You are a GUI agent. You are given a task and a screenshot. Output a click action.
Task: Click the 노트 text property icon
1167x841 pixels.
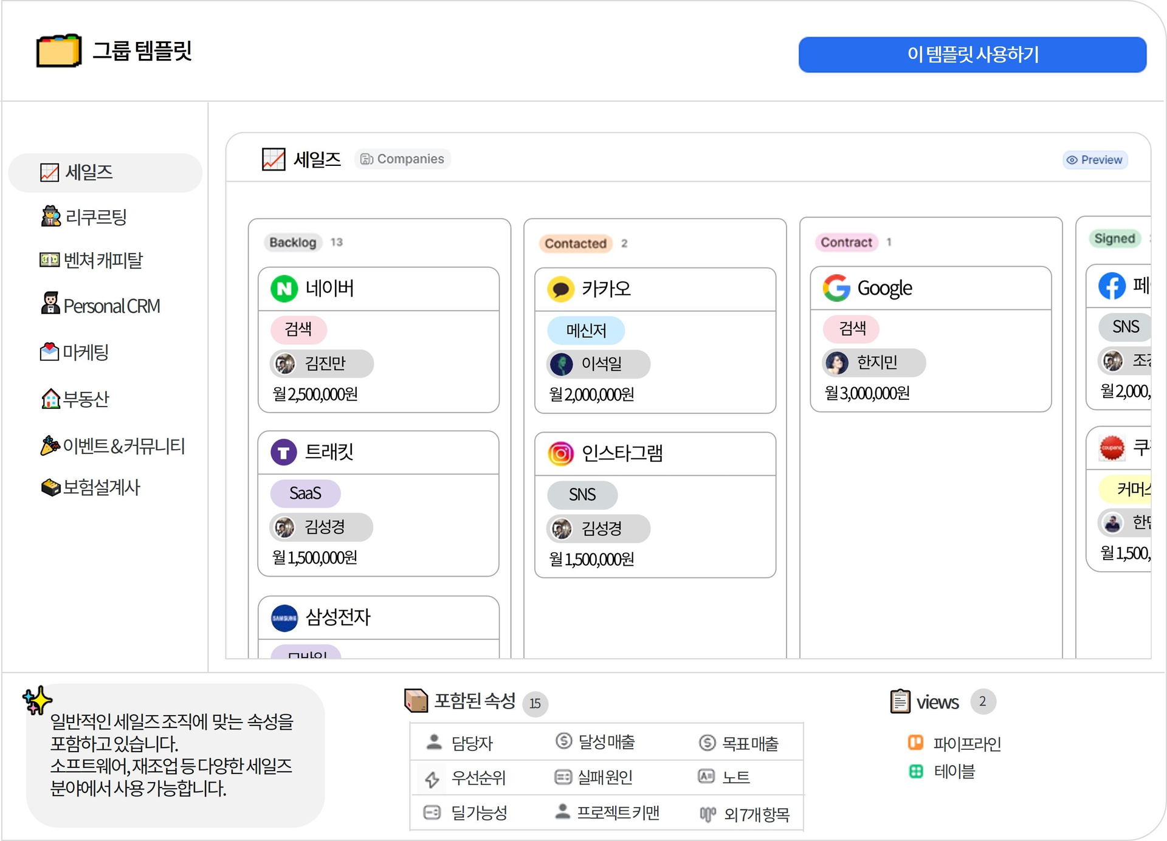706,777
